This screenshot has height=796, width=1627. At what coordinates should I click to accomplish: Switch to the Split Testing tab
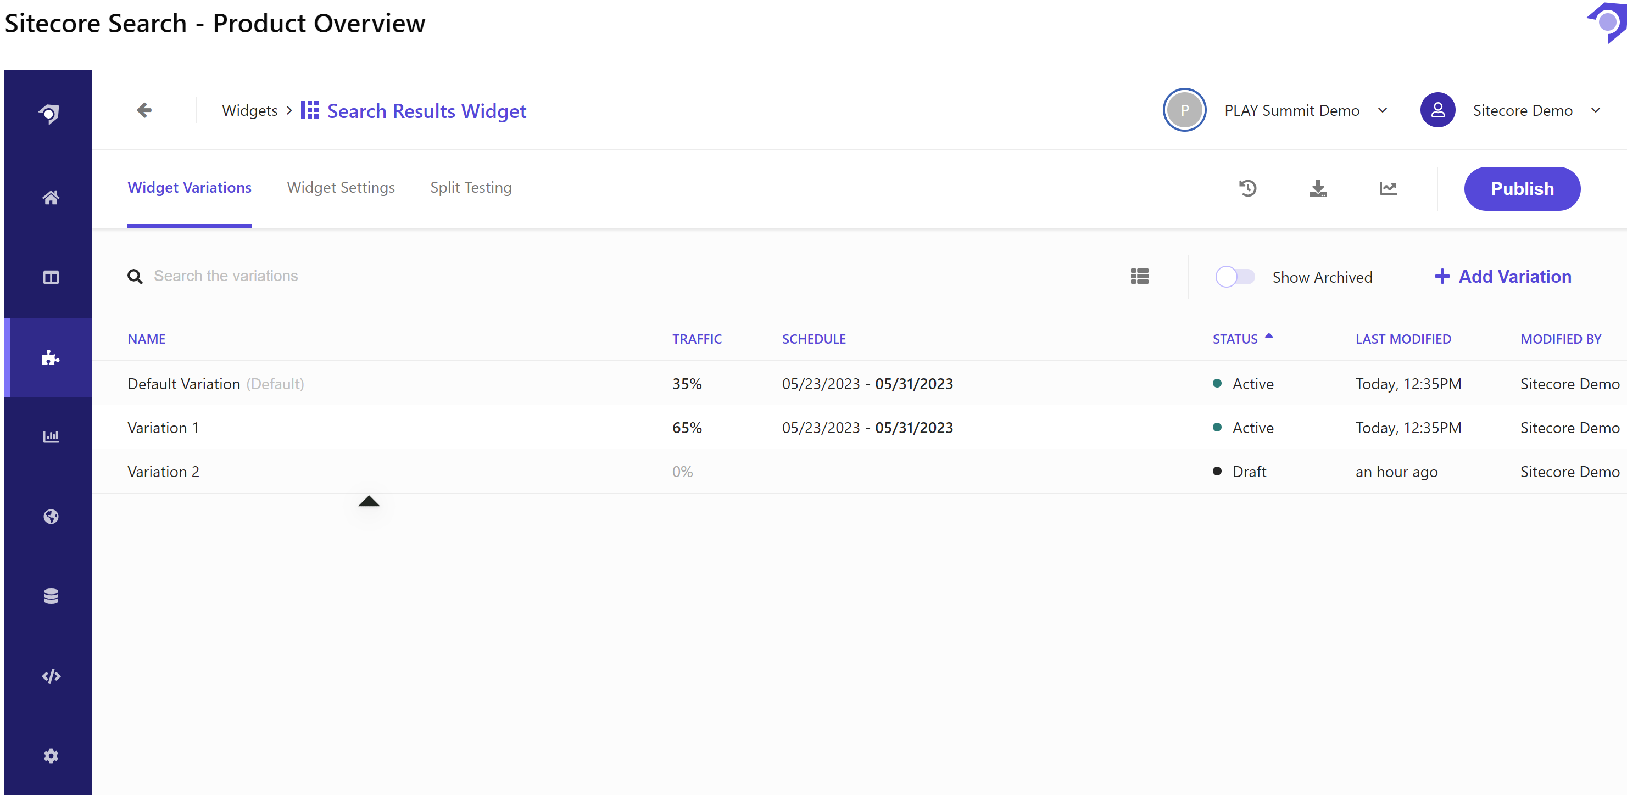point(471,188)
